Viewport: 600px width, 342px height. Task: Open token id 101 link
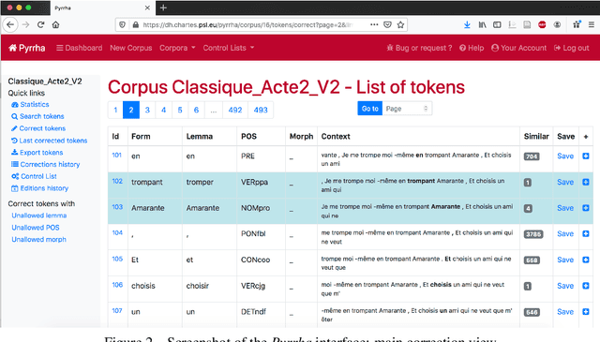pos(116,155)
